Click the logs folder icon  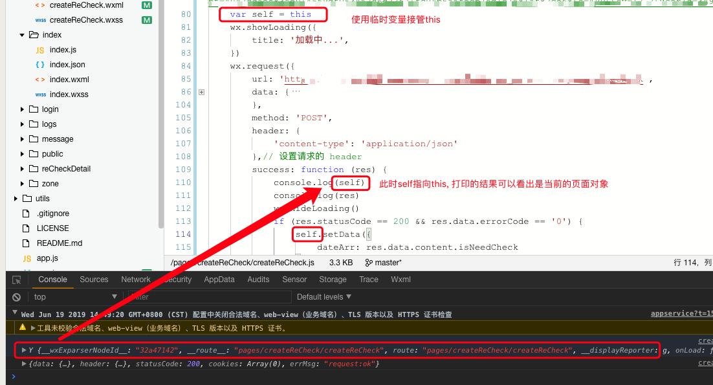tap(34, 124)
